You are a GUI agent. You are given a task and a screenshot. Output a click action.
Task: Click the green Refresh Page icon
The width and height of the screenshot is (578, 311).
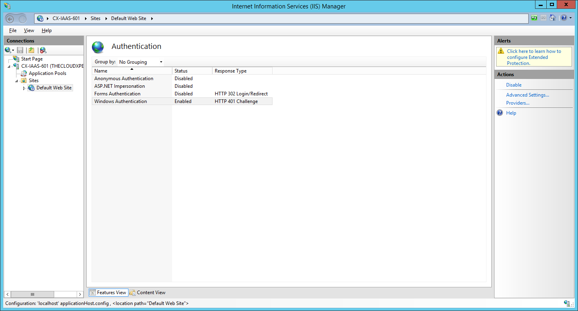coord(534,18)
